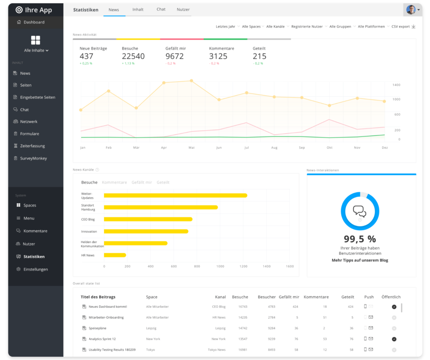The height and width of the screenshot is (360, 430).
Task: Open the 'Alle Inhalte' selector in the sidebar
Action: tap(36, 50)
